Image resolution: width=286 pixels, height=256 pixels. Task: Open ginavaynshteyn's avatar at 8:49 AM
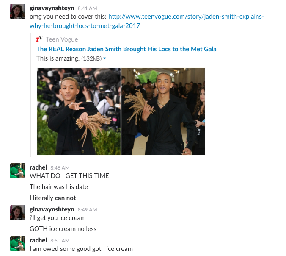[x=18, y=213]
